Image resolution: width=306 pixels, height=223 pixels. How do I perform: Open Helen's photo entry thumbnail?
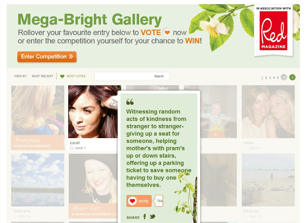pyautogui.click(x=268, y=112)
